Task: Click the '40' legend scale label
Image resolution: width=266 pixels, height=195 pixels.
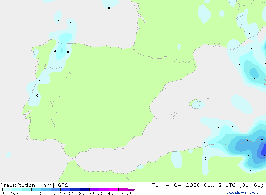Action: (111, 193)
